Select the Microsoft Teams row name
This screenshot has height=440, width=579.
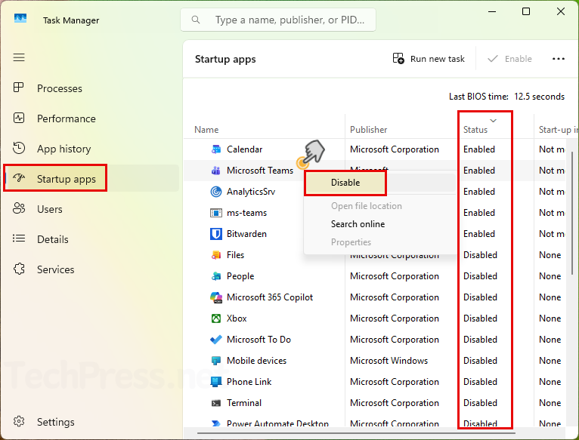260,171
